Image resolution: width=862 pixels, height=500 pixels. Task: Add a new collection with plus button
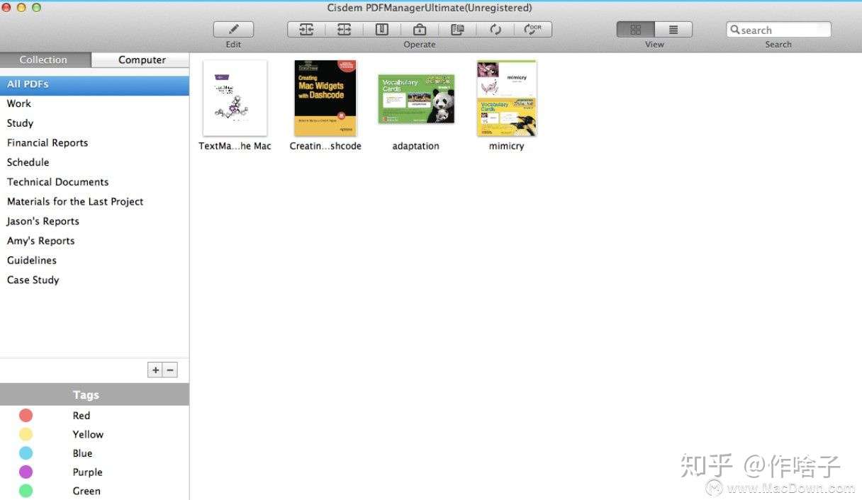(155, 369)
